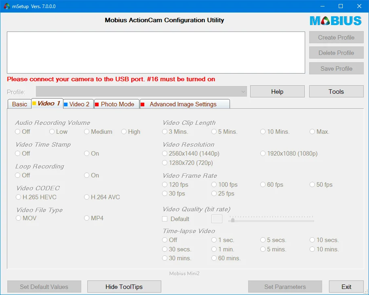Screen dimensions: 369x295
Task: Open Advanced Image Settings tab
Action: pyautogui.click(x=185, y=104)
